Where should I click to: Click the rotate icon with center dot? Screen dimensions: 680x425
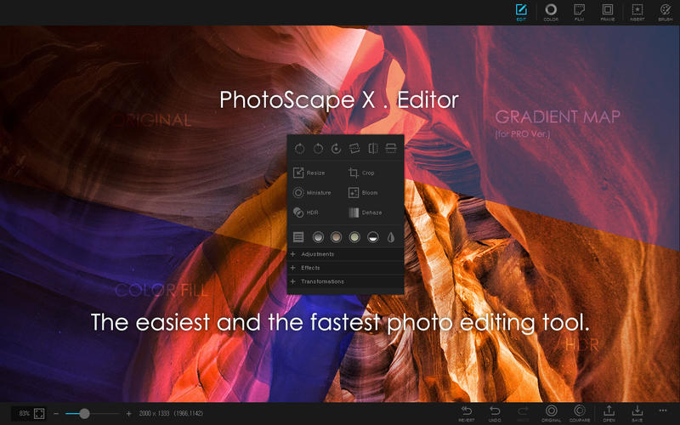(x=336, y=149)
